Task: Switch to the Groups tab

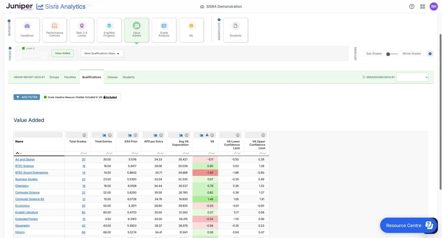Action: (x=54, y=77)
